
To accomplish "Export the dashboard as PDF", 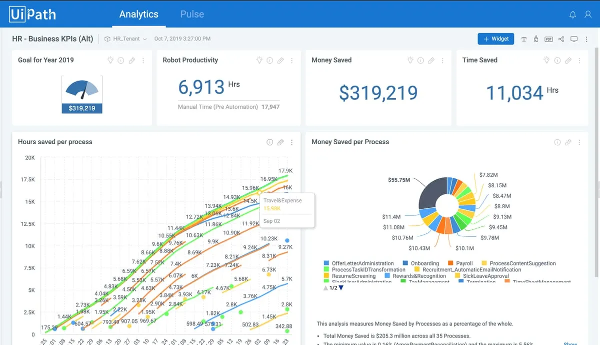I will point(548,39).
